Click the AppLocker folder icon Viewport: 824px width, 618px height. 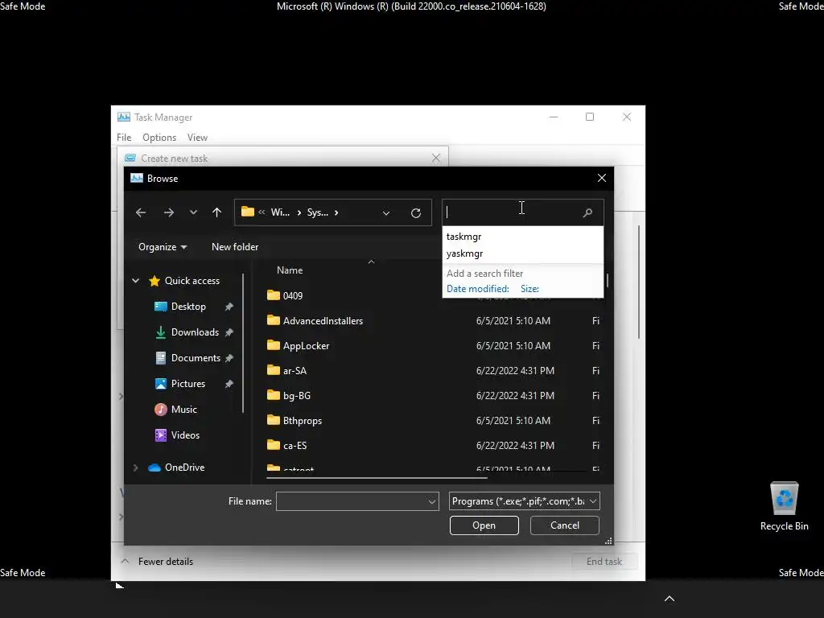click(274, 345)
